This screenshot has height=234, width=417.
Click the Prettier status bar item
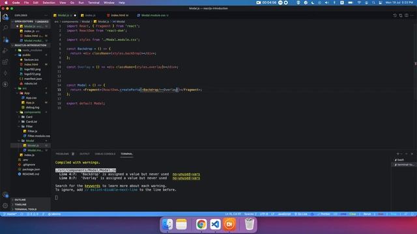324,214
